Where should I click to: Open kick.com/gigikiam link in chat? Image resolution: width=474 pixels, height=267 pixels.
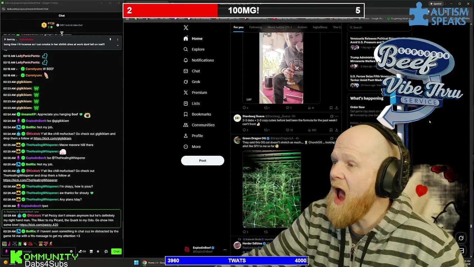52,138
